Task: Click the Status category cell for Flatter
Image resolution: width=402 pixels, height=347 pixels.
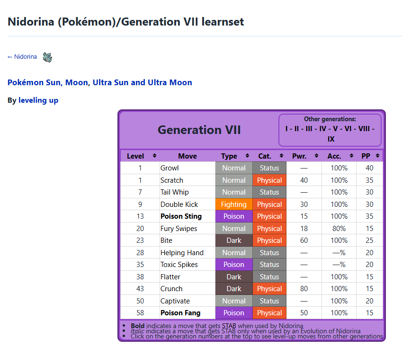Action: click(x=269, y=277)
